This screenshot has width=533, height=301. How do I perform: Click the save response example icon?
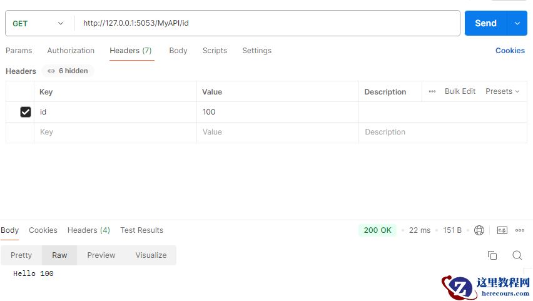(x=502, y=230)
